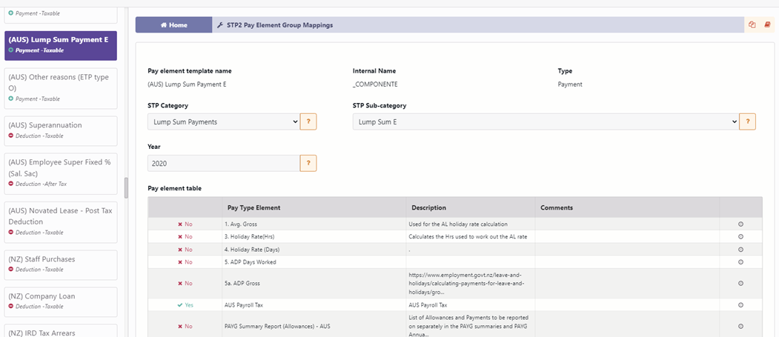
Task: Click the 5. ADP Days Worked cell
Action: pyautogui.click(x=314, y=261)
